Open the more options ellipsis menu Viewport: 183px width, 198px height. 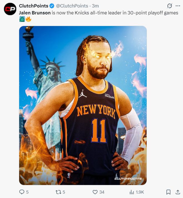[178, 6]
